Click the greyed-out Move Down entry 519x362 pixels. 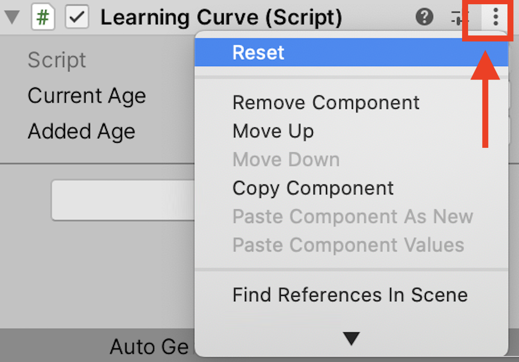click(286, 160)
